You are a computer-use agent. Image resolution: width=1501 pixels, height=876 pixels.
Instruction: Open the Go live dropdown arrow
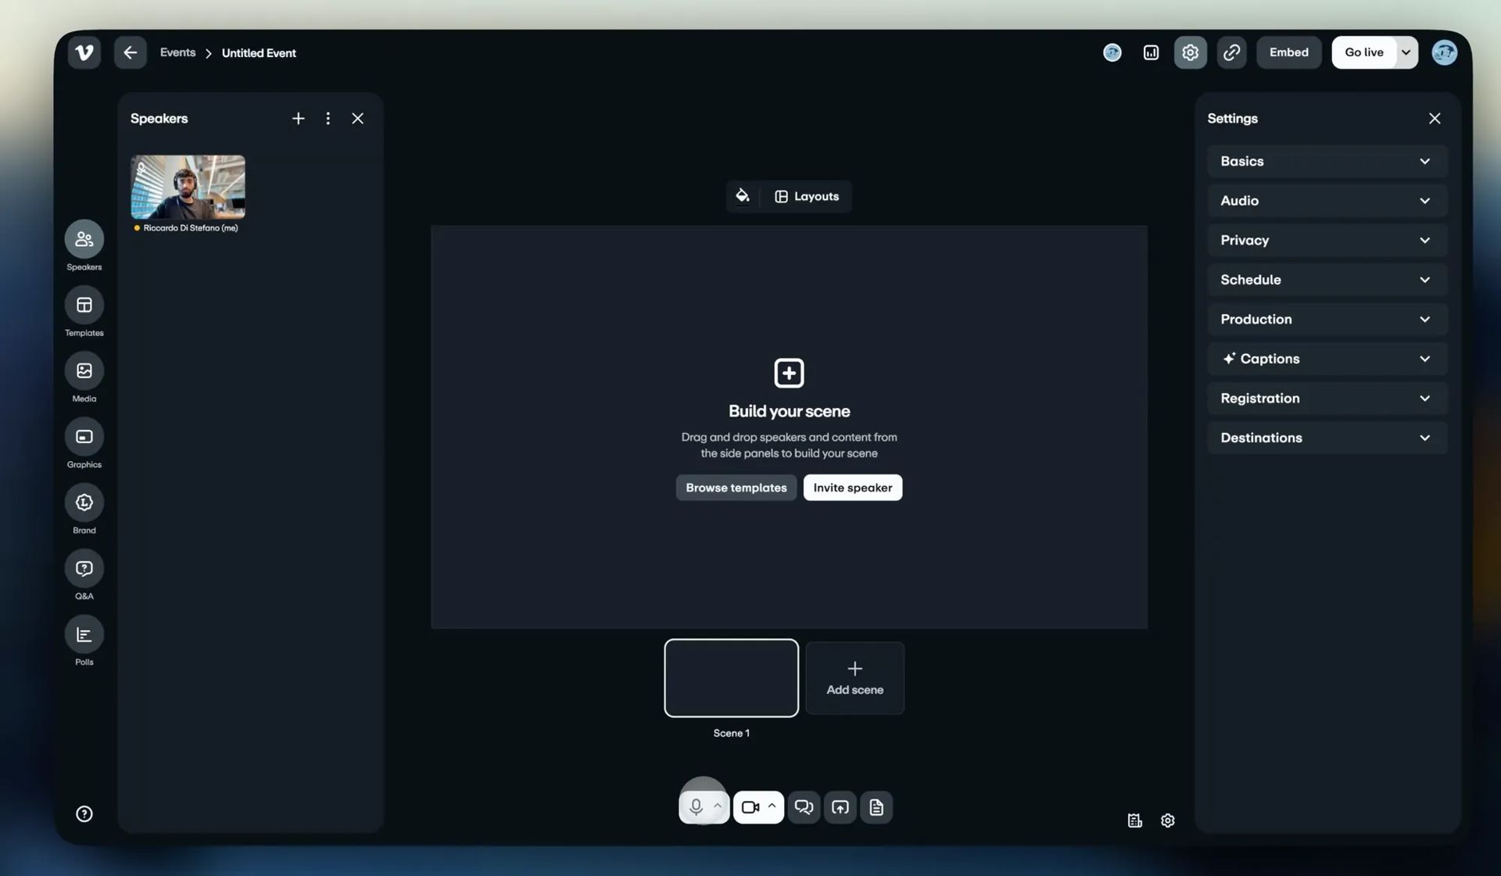tap(1406, 52)
